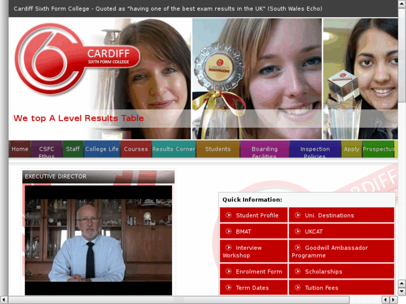Click the Executive Director video
The image size is (406, 304).
coord(98,240)
